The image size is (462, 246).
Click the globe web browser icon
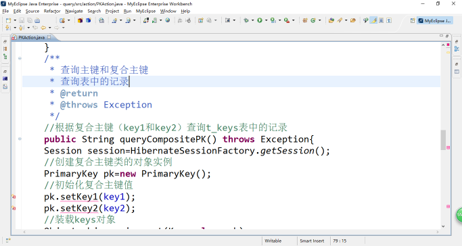pos(167,20)
